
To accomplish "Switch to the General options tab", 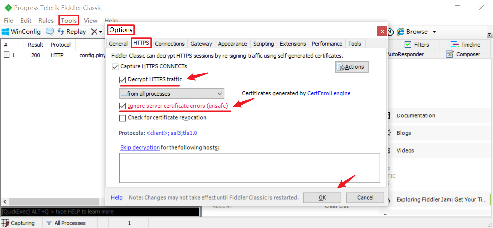I will coord(118,44).
